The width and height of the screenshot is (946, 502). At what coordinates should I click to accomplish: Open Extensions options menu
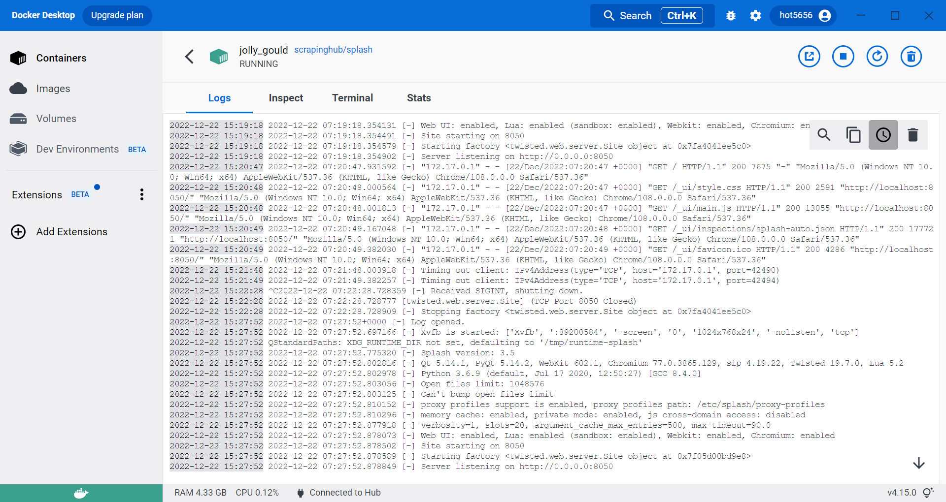[x=142, y=194]
